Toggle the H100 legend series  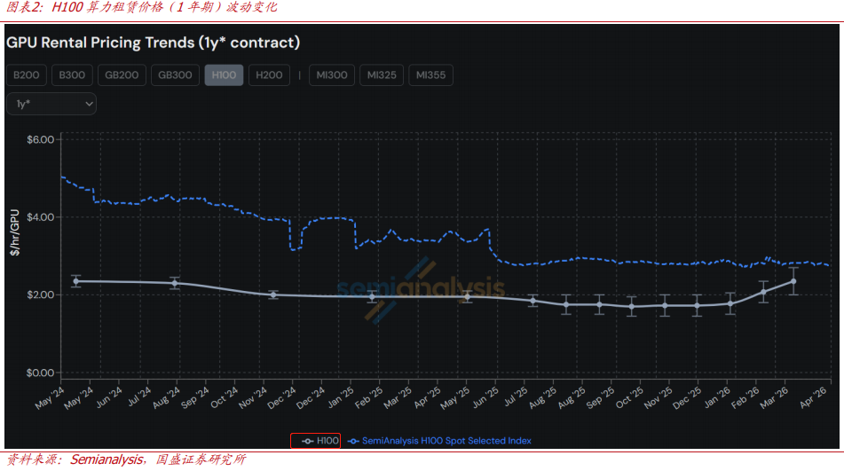point(320,441)
